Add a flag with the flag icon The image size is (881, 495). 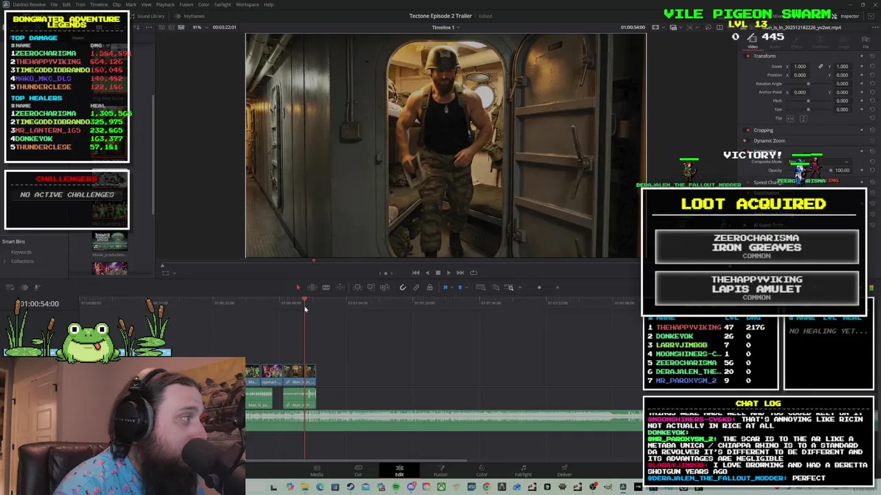445,287
